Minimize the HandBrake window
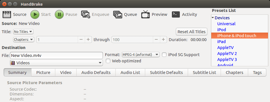Image resolution: width=270 pixels, height=102 pixels. 10,4
